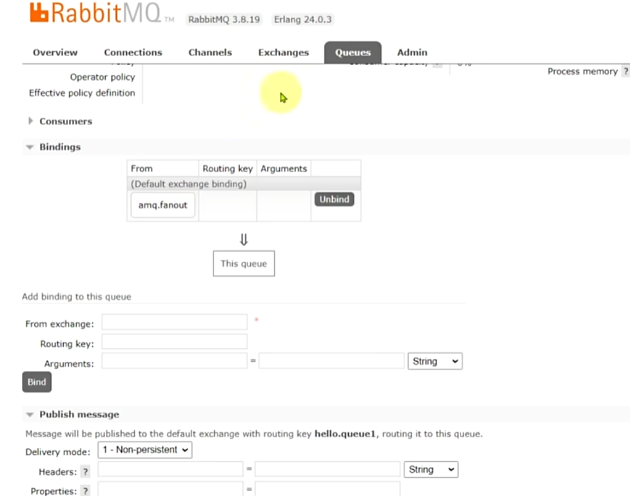Viewport: 630px width, 496px height.
Task: Go to the Overview tab
Action: point(55,53)
